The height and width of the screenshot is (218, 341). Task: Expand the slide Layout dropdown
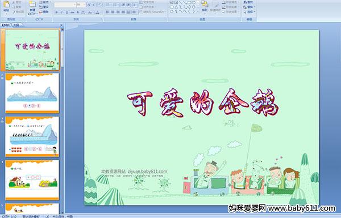(x=45, y=2)
